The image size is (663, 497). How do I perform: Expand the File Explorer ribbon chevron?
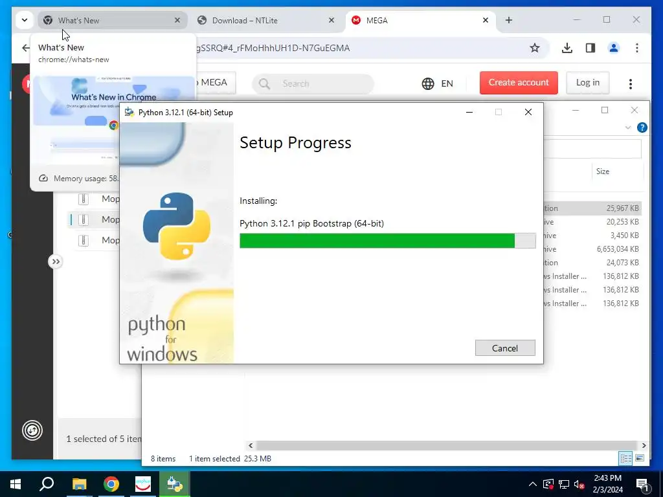coord(628,127)
